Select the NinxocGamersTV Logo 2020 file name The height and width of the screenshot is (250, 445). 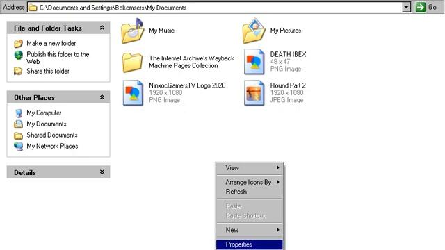pos(187,85)
